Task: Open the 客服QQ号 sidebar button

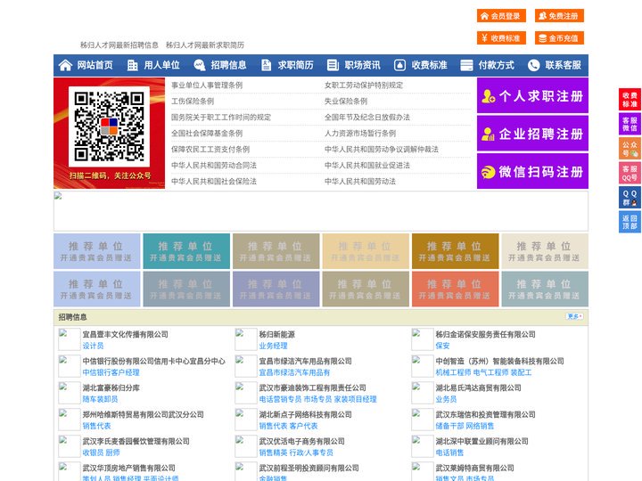Action: click(x=630, y=173)
